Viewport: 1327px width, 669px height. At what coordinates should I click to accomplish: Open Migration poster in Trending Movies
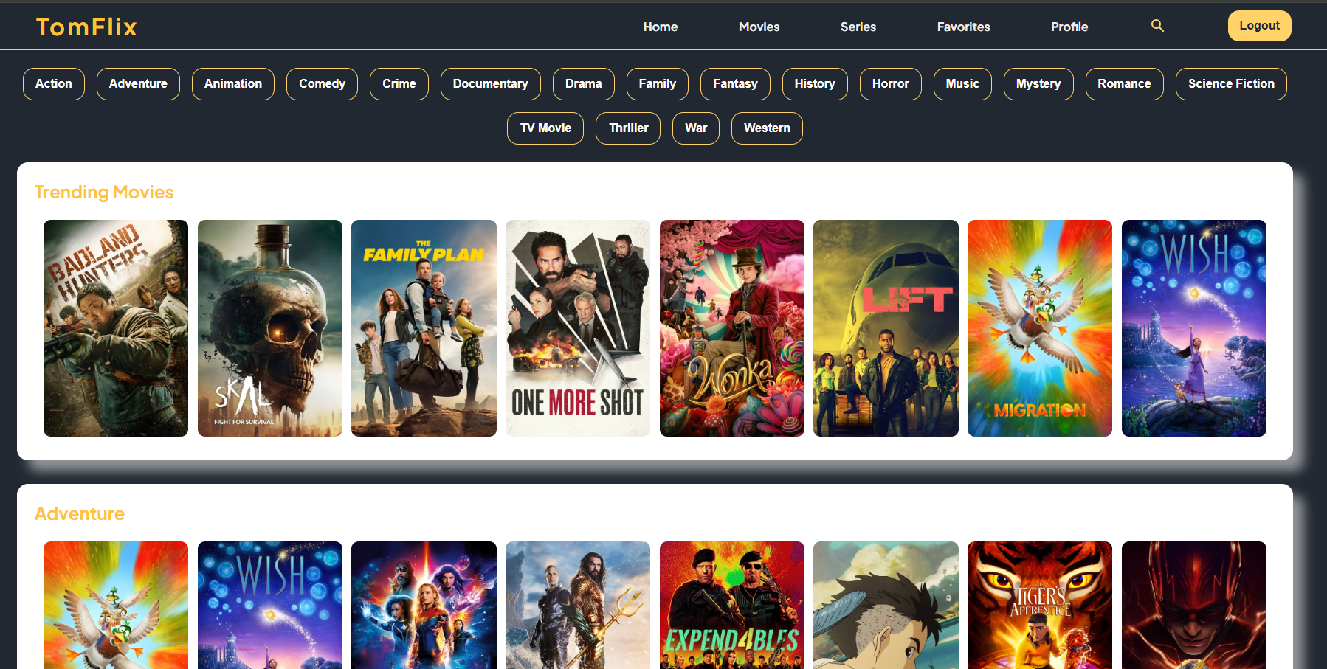pos(1040,328)
